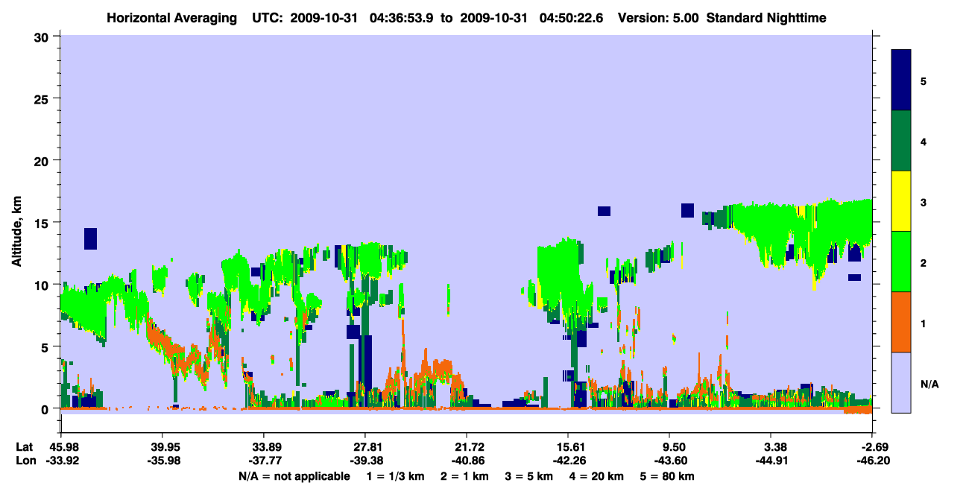Click the latitude value 15.61

click(x=568, y=447)
